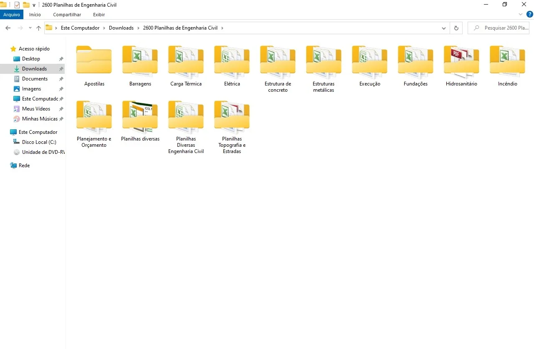Restore down the Explorer window
The image size is (534, 349).
[x=505, y=5]
